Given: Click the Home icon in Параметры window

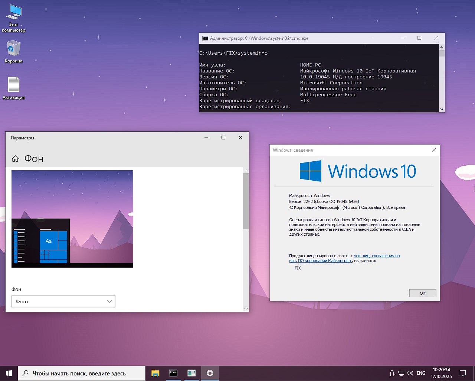Looking at the screenshot, I should point(15,159).
